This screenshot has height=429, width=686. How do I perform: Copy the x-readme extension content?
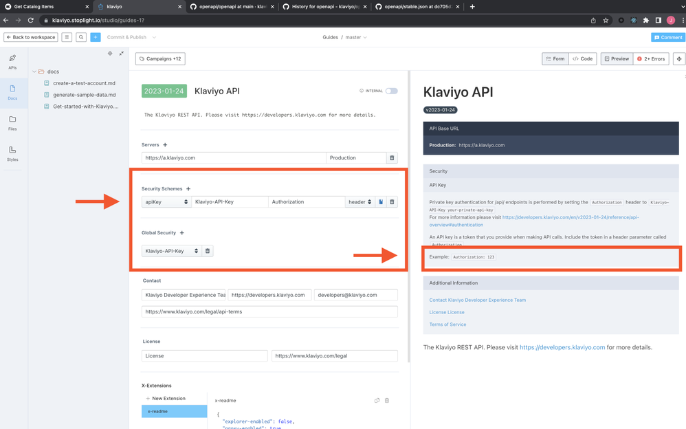click(x=377, y=400)
